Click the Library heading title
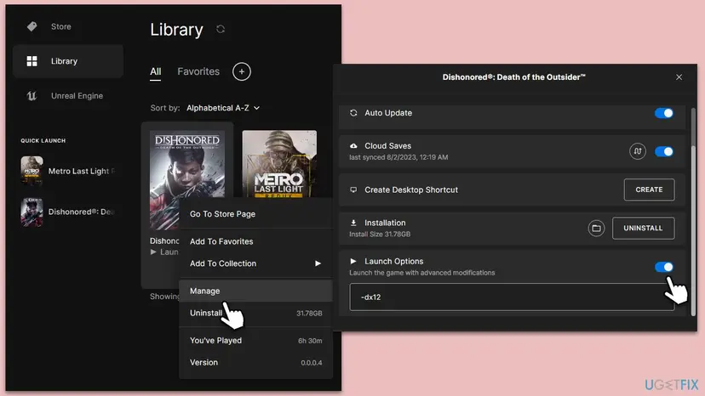705x396 pixels. [x=176, y=30]
